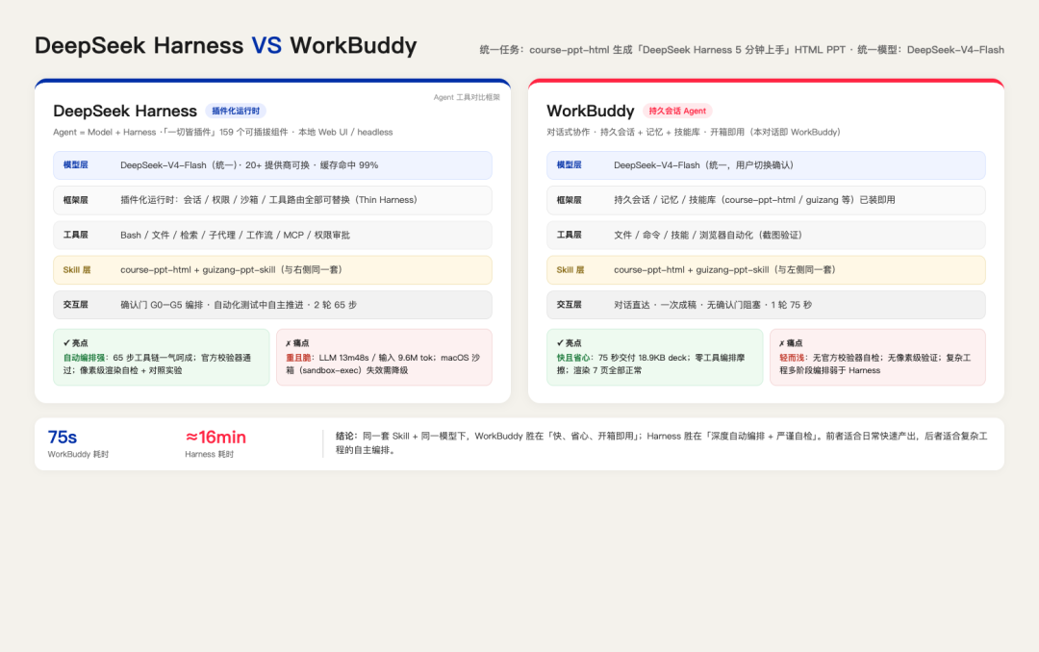Image resolution: width=1039 pixels, height=652 pixels.
Task: Click the 'WorkBuddy 耗时' caption
Action: pos(78,454)
